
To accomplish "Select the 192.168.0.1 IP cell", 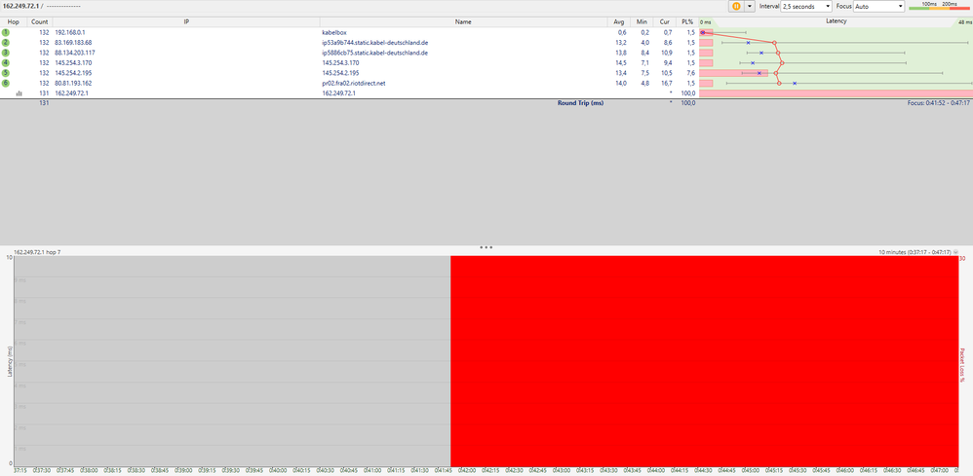I will coord(70,32).
